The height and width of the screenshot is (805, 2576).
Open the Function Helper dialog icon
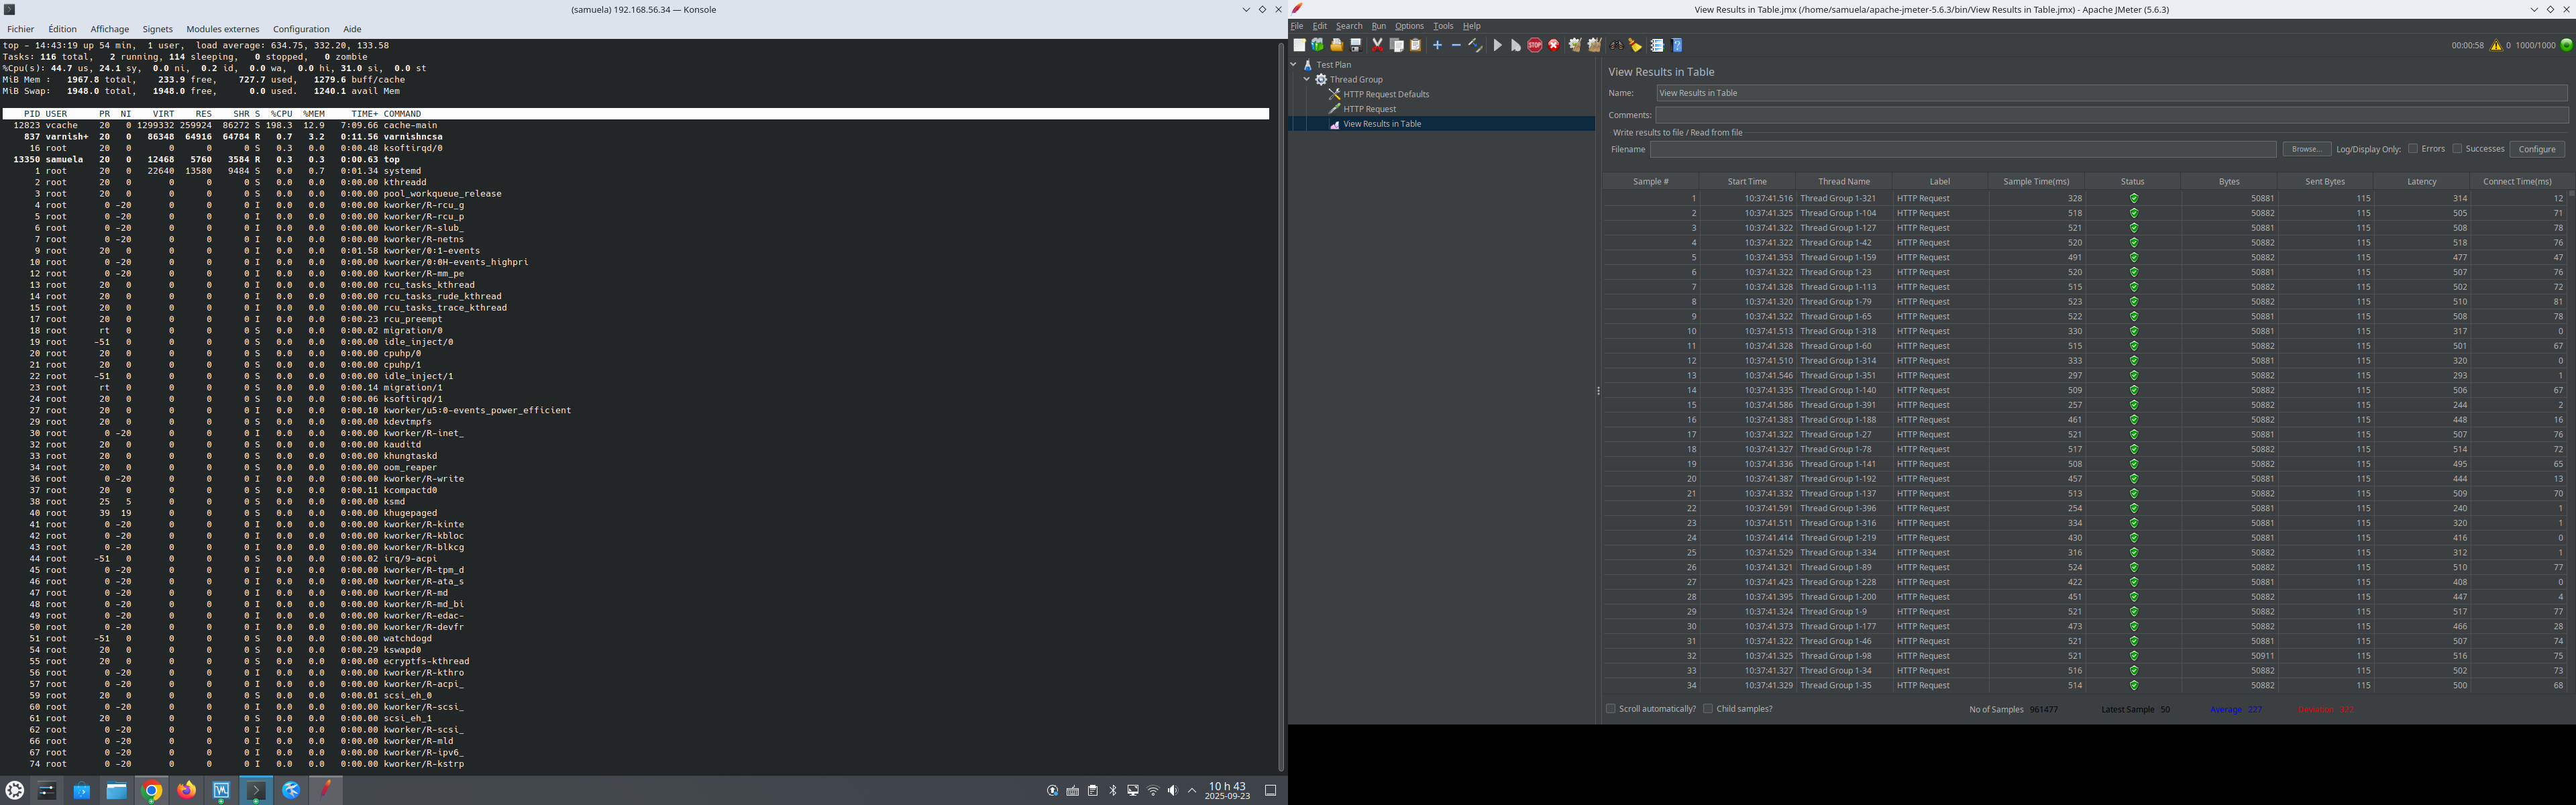(1657, 45)
